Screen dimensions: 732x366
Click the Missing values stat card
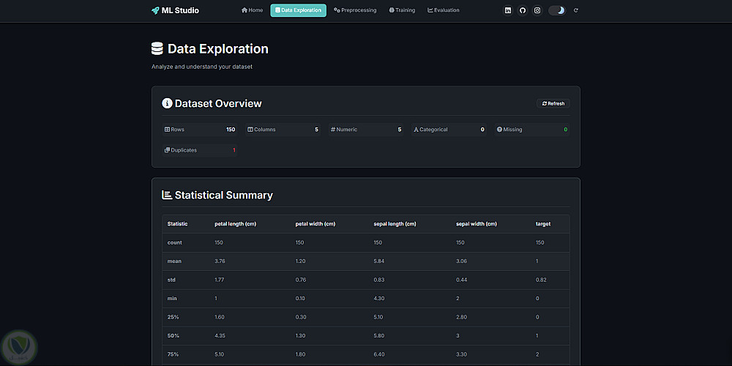click(x=532, y=130)
